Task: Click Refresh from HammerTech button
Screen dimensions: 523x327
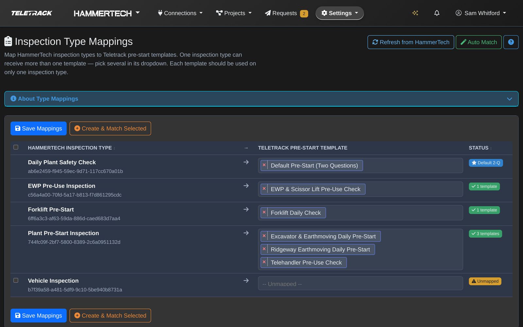Action: pos(411,42)
